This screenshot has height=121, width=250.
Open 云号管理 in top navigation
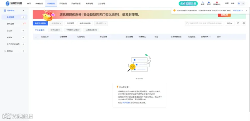tap(63, 4)
